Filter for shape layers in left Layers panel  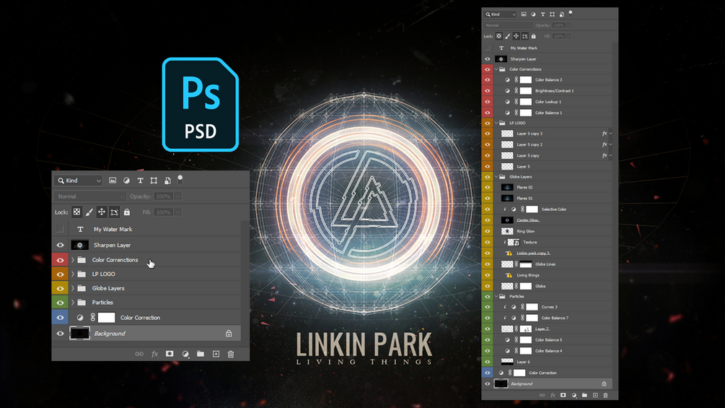[x=154, y=181]
